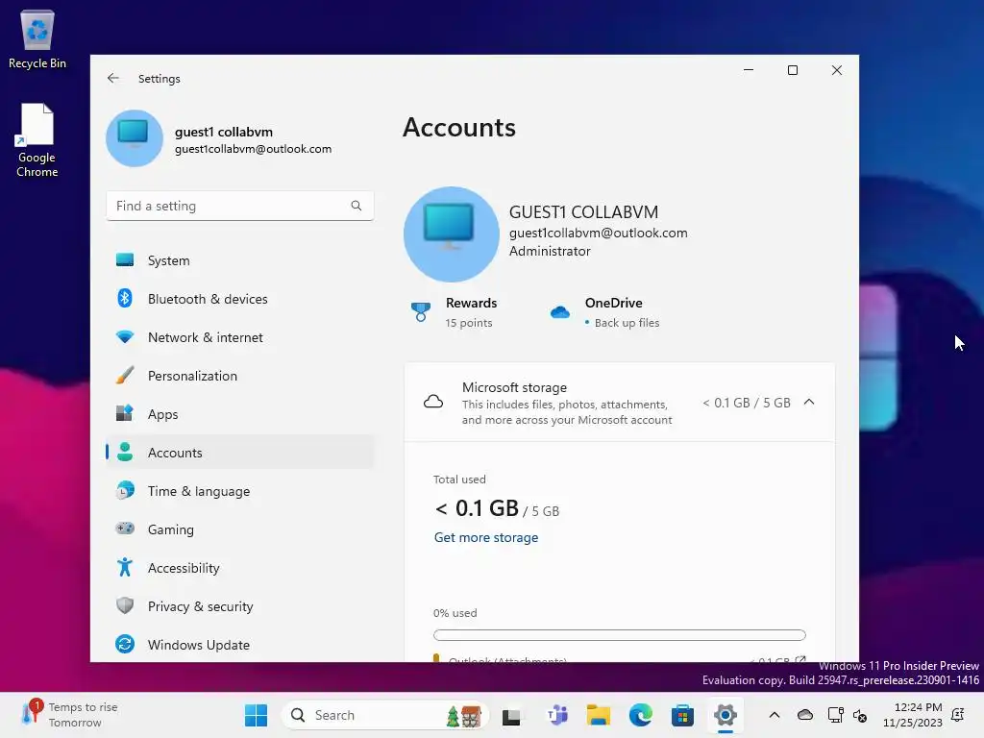Click the "0% used" text
Screen dimensions: 984x738
[x=455, y=612]
